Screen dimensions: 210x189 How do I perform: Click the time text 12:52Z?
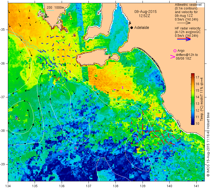tap(144, 16)
